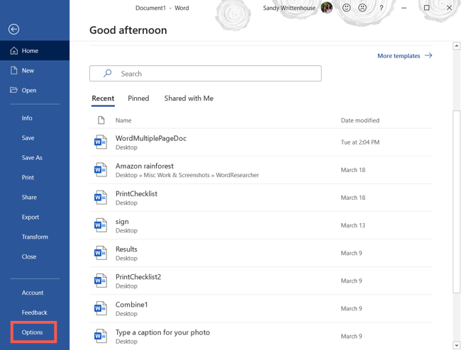The height and width of the screenshot is (350, 461).
Task: Maximize the Word window
Action: point(426,8)
